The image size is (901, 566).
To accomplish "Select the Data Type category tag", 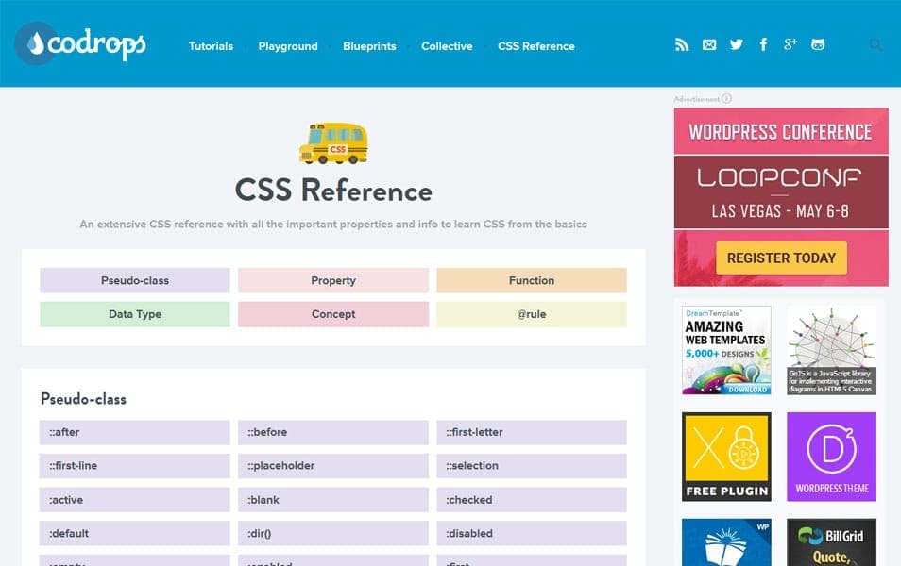I will pyautogui.click(x=134, y=314).
